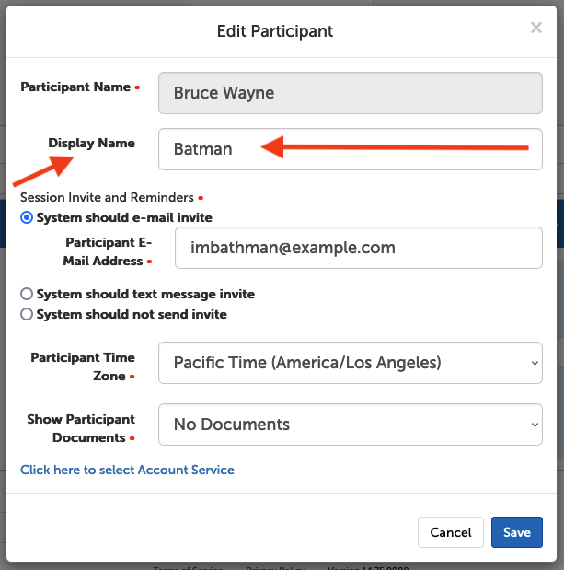564x570 pixels.
Task: Select System should e-mail invite
Action: [x=28, y=218]
